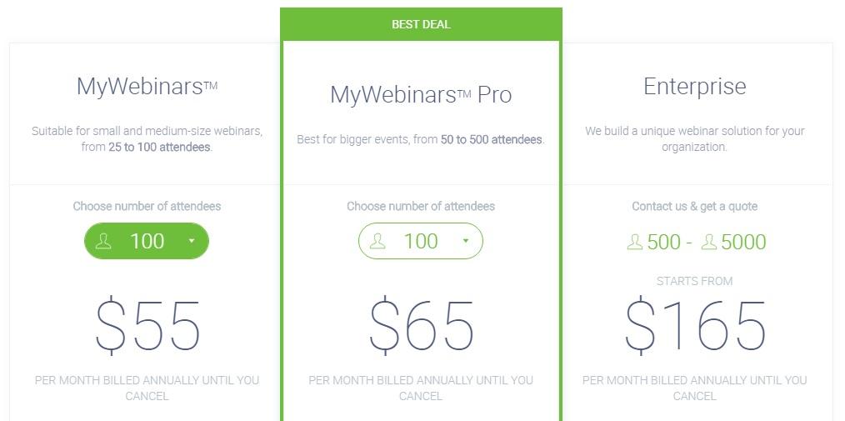Open the MyWebinars Pro attendees dropdown arrow
The width and height of the screenshot is (845, 421).
click(466, 241)
